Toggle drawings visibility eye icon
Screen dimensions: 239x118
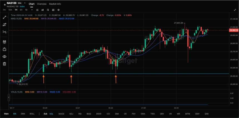tap(4, 57)
